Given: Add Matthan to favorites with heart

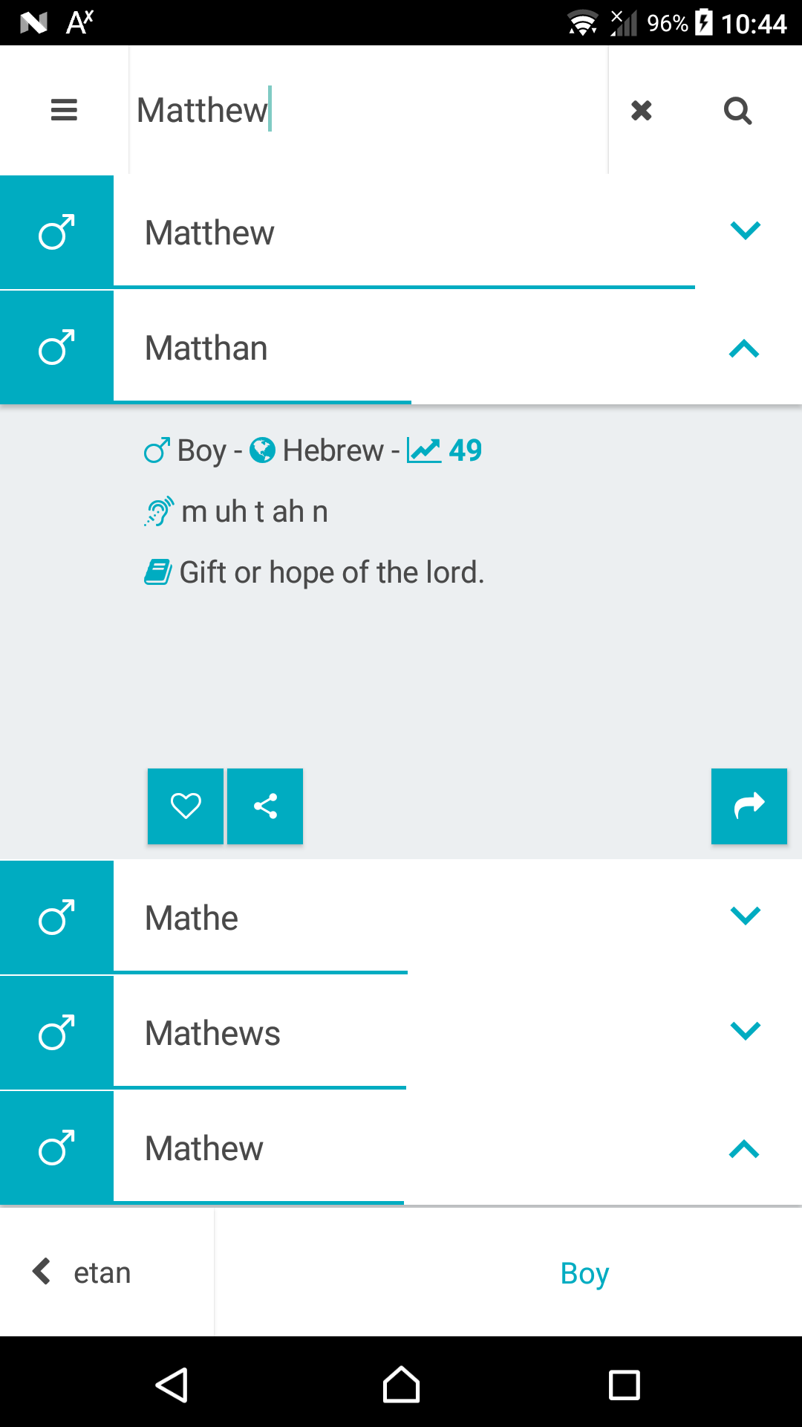Looking at the screenshot, I should coord(186,806).
